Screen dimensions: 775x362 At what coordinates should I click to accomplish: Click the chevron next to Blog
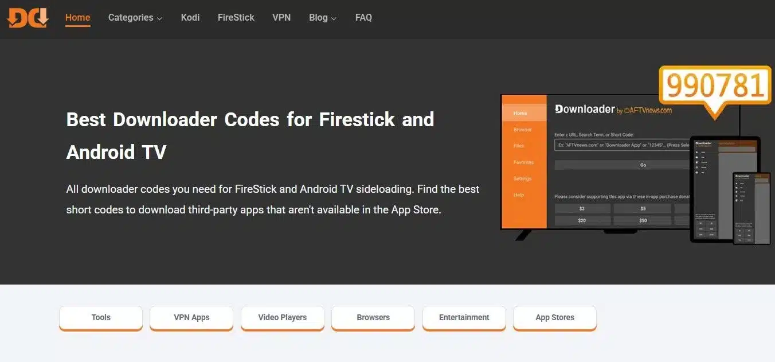334,18
